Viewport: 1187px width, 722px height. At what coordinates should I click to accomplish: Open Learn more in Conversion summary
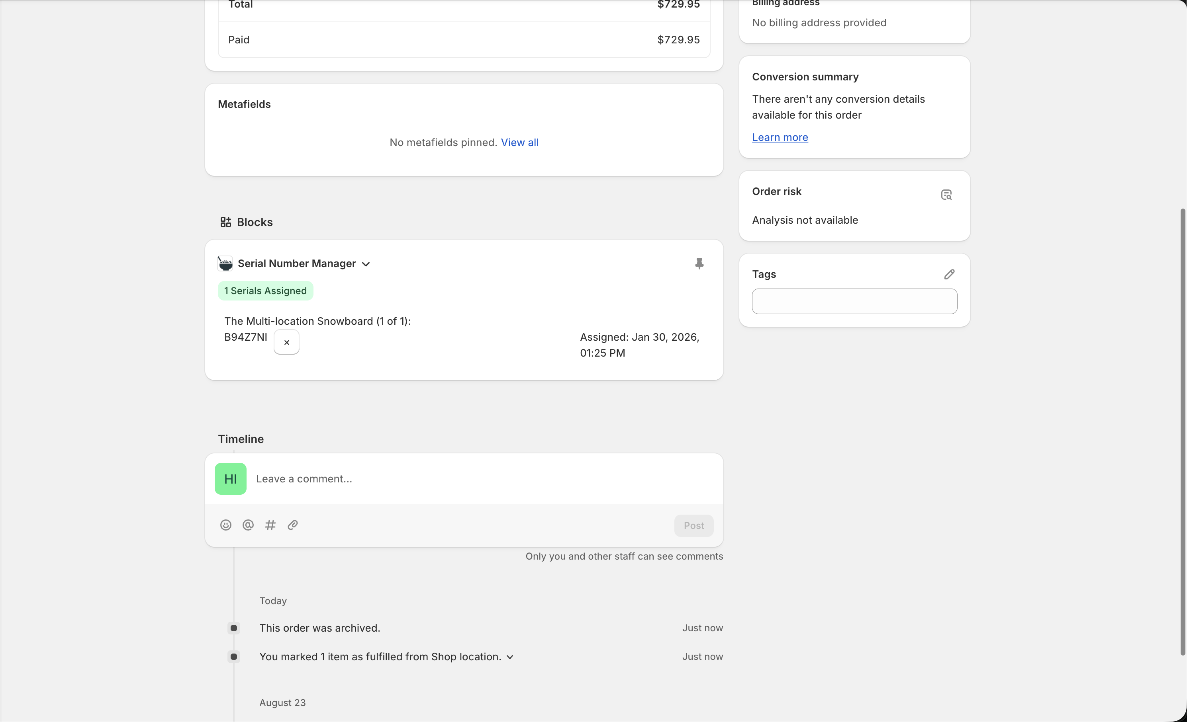pos(780,137)
